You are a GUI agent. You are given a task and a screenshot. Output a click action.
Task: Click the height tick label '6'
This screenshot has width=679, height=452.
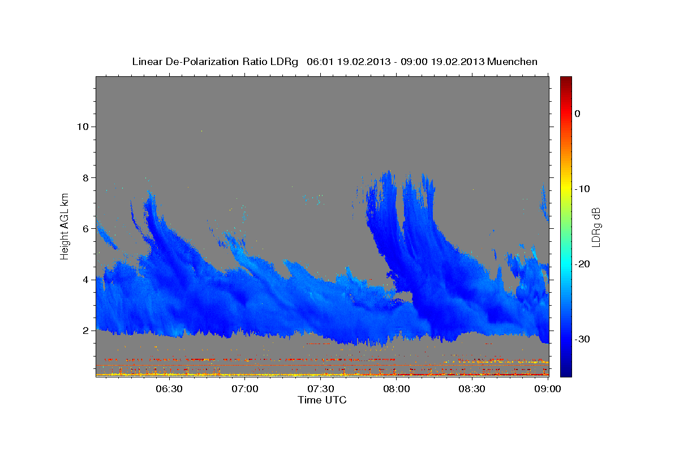tap(85, 228)
